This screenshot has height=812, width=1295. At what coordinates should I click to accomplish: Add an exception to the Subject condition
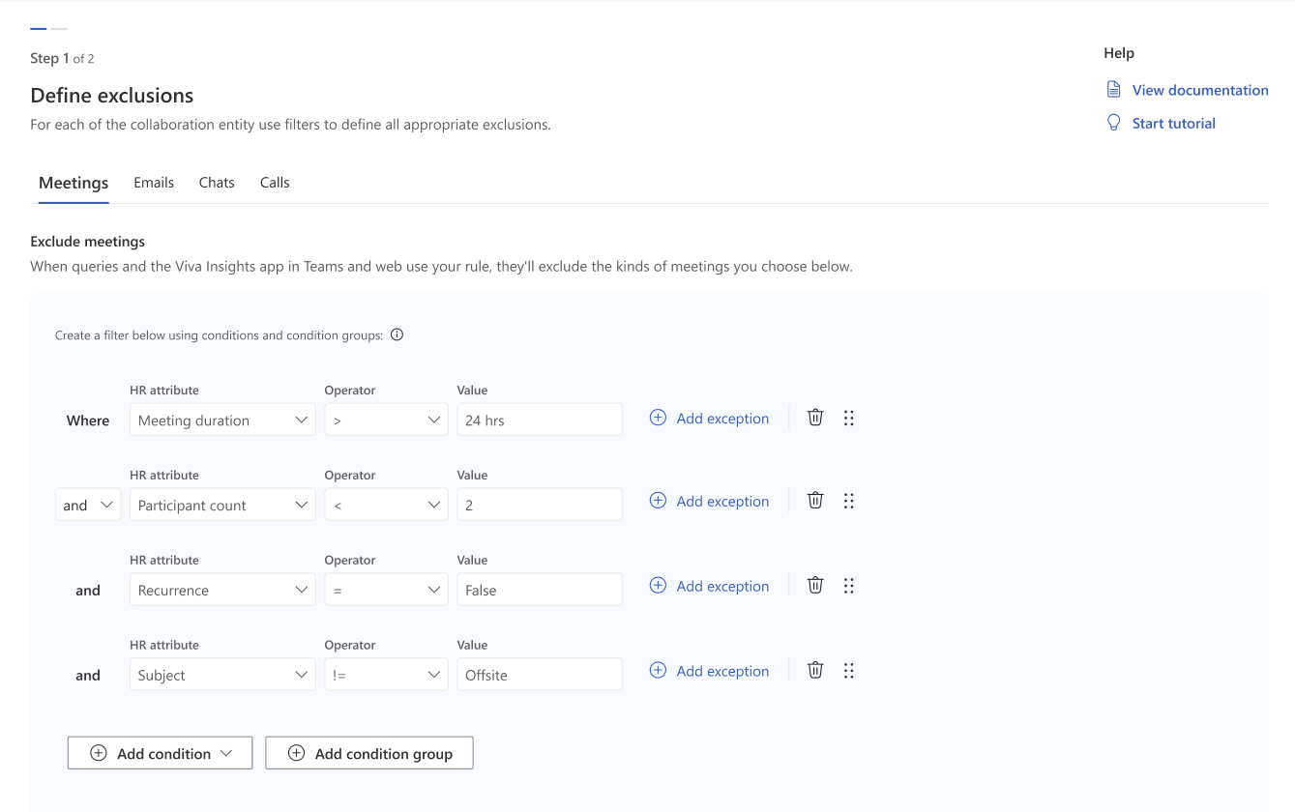point(721,670)
